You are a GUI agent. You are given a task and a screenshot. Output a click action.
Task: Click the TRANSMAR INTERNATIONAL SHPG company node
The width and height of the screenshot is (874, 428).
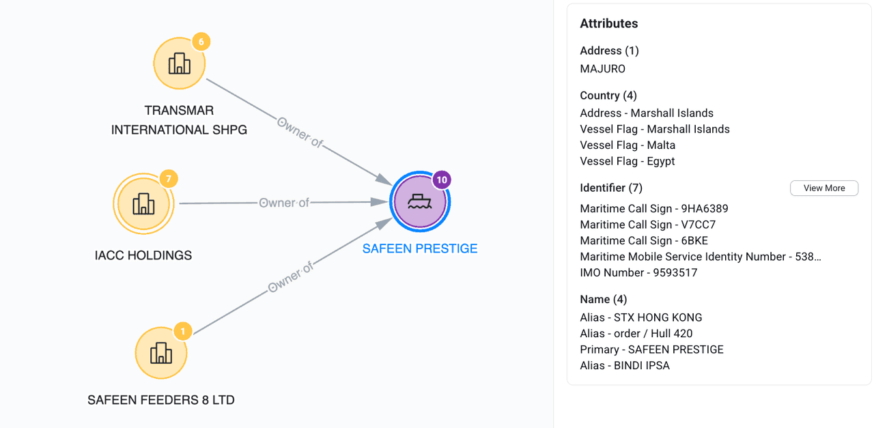(179, 63)
